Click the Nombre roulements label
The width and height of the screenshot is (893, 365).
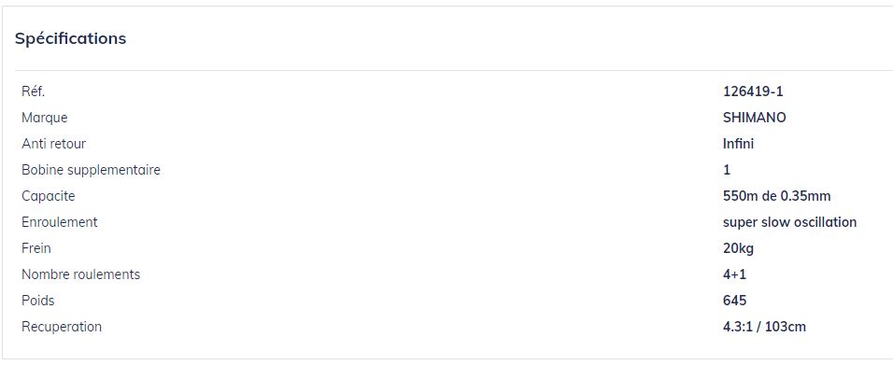click(81, 274)
